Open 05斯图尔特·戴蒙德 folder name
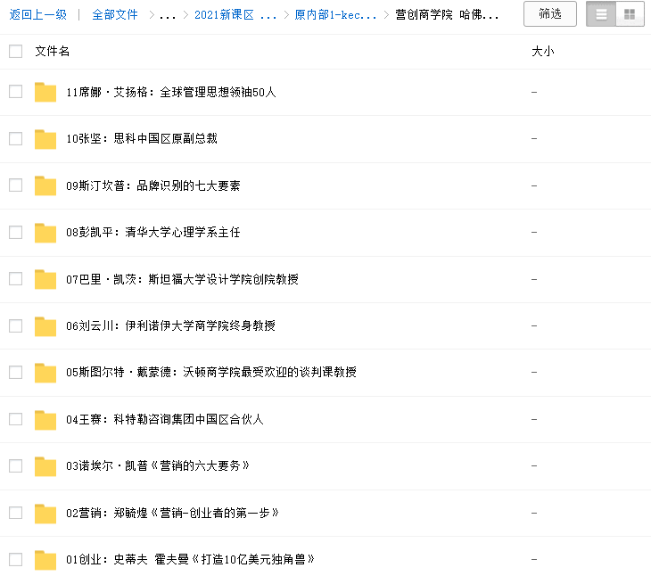The height and width of the screenshot is (576, 651). (211, 372)
